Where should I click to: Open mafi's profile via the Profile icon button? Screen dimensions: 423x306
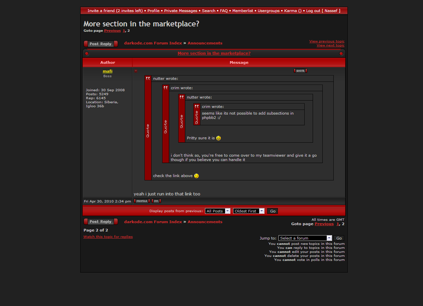[x=142, y=201]
